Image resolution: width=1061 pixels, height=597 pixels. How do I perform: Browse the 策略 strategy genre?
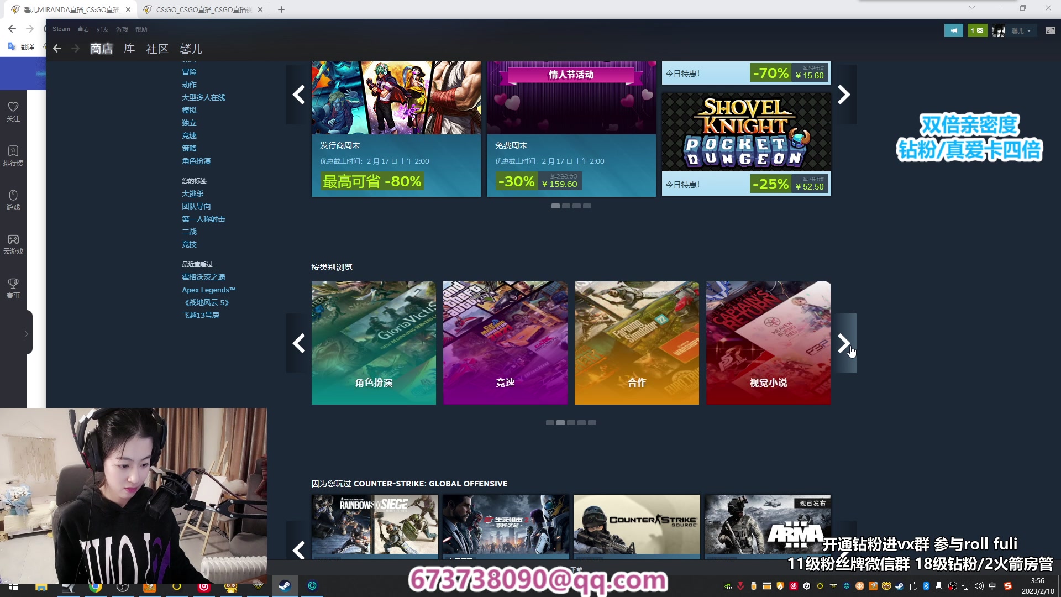tap(189, 148)
